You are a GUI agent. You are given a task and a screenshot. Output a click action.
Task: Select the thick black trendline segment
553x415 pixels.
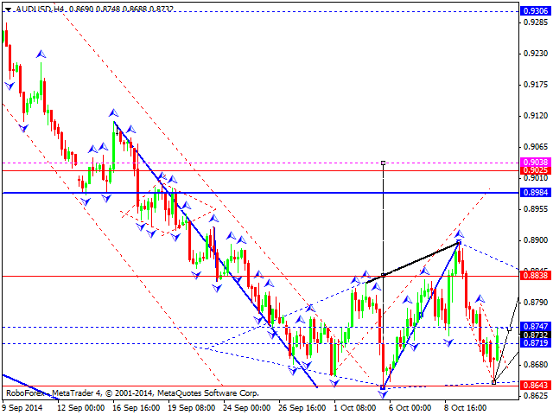(412, 263)
